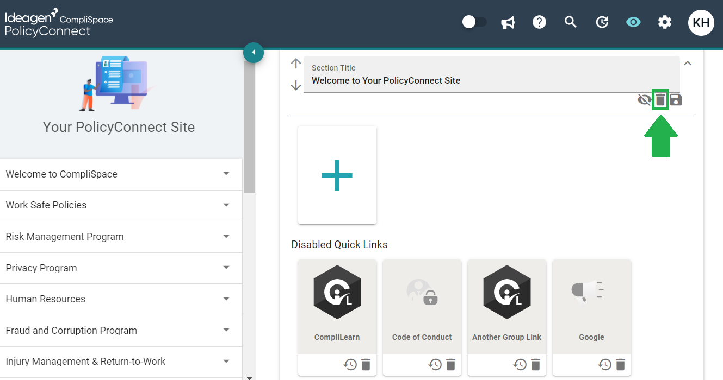This screenshot has width=723, height=380.
Task: Click the sidebar site illustration image
Action: (x=118, y=84)
